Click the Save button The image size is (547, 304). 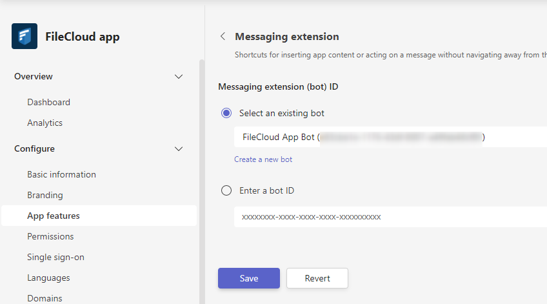248,278
